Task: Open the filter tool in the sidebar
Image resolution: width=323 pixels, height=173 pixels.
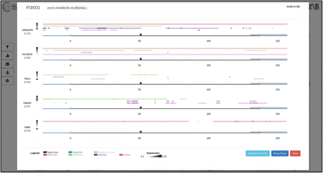Action: [x=8, y=47]
